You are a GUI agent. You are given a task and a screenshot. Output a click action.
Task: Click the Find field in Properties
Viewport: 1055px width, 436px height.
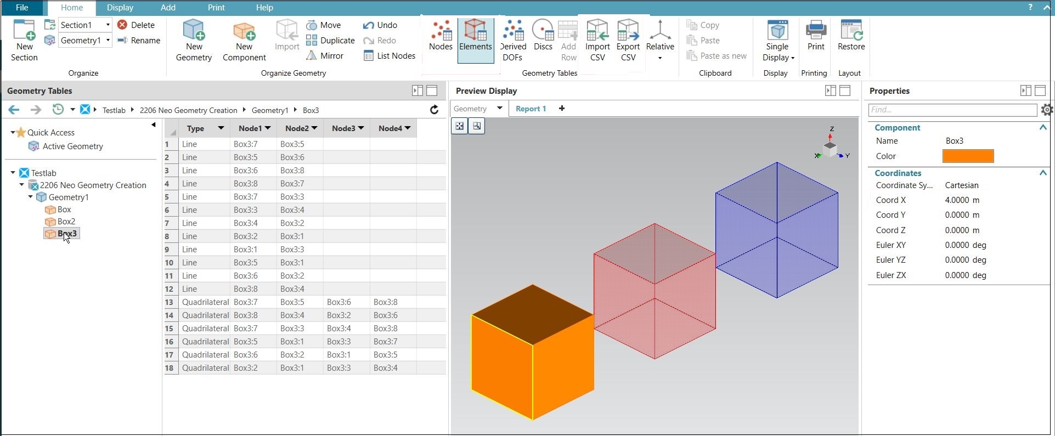[952, 110]
